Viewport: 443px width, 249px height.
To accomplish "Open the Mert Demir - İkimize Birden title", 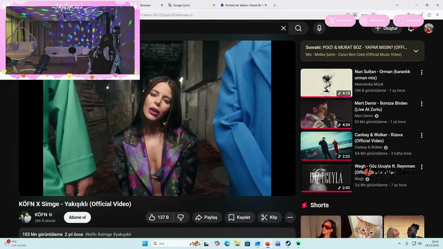I will 381,106.
